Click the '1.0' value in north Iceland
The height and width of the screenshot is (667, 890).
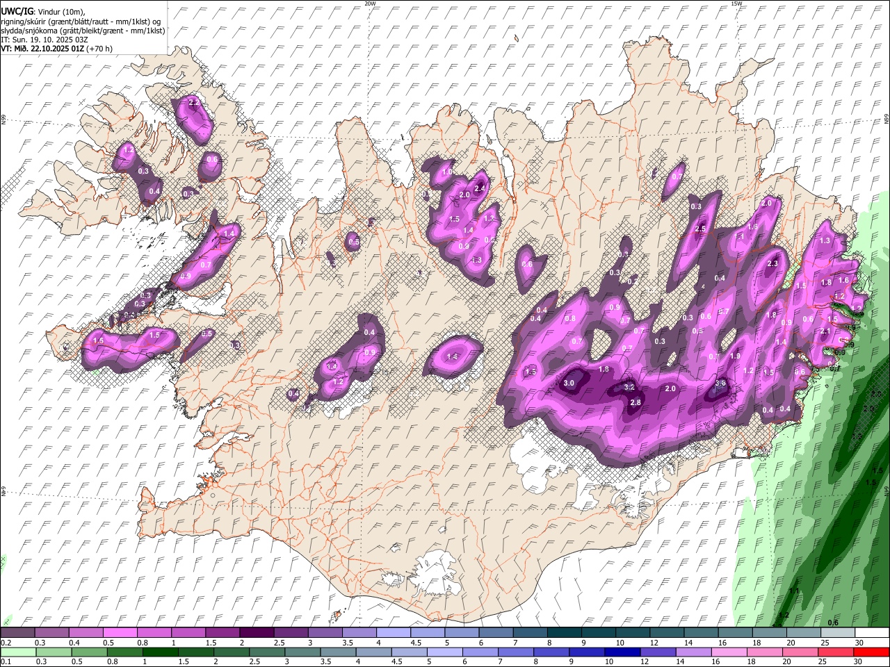(447, 172)
